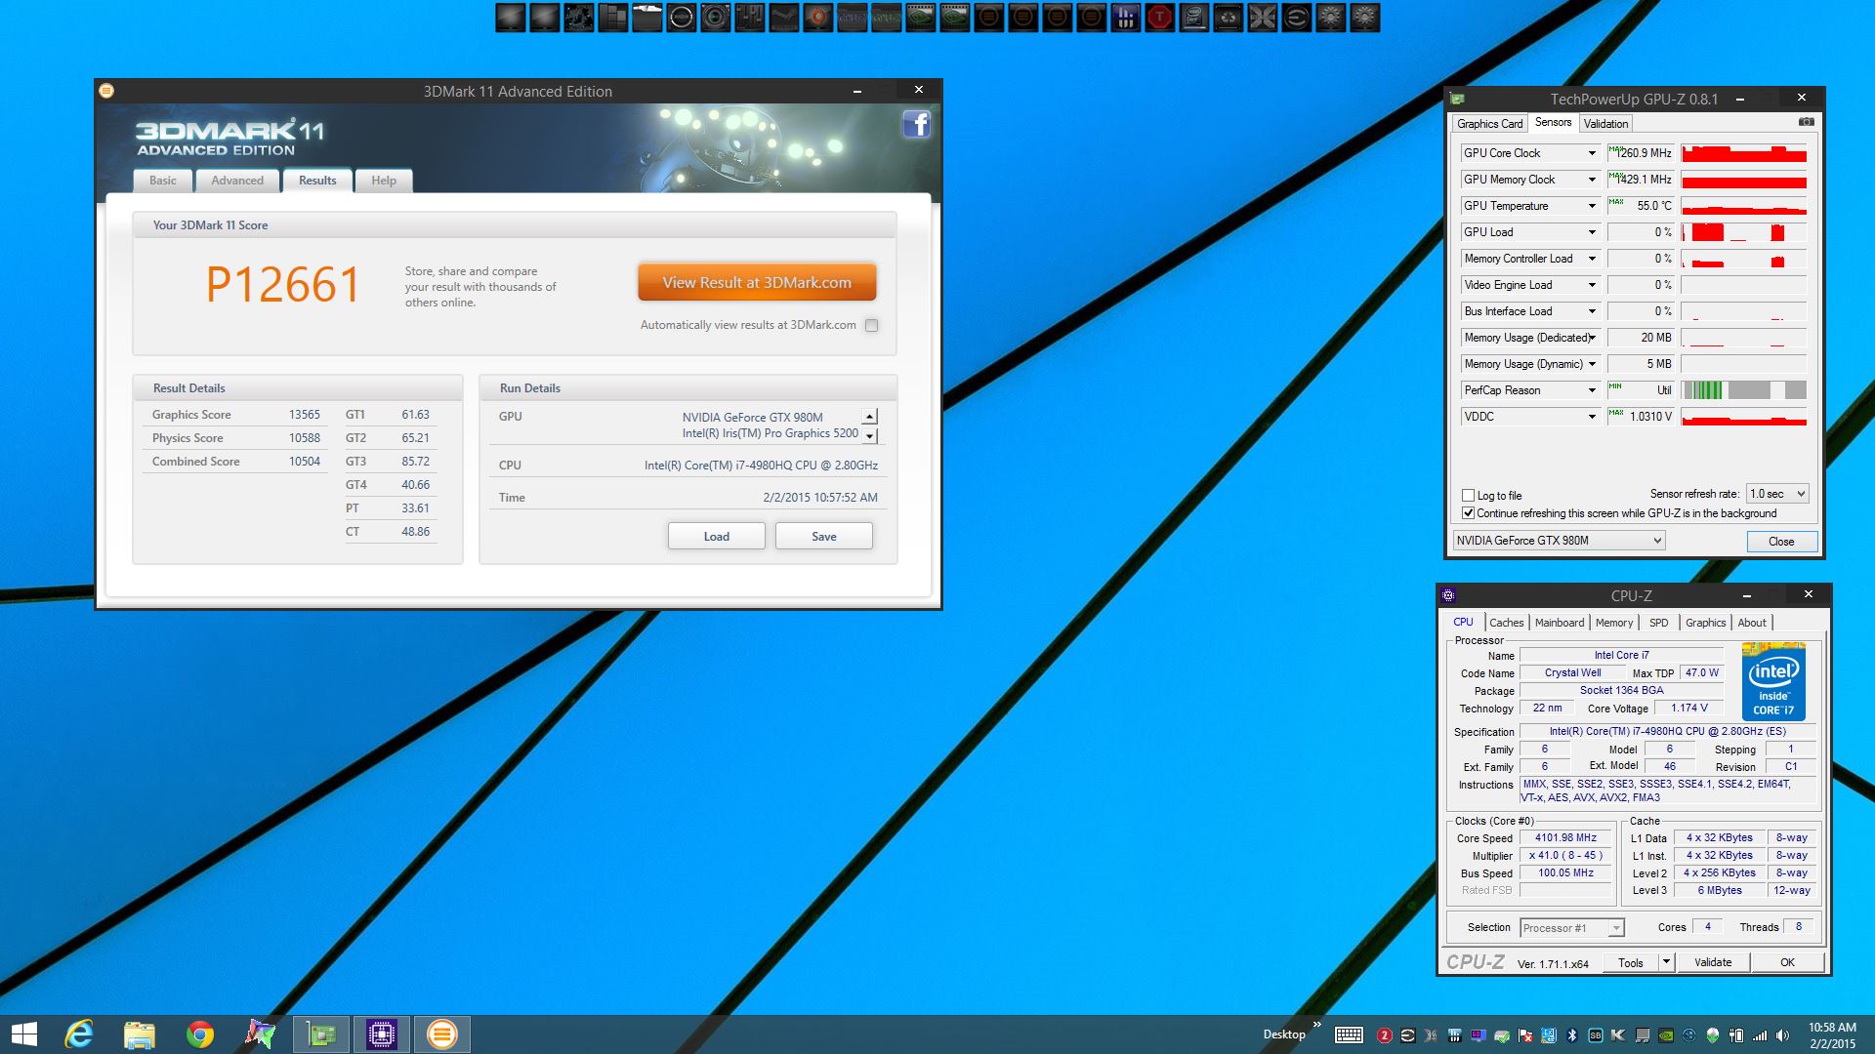Click taskbar clock 10:58 AM

pos(1832,1028)
